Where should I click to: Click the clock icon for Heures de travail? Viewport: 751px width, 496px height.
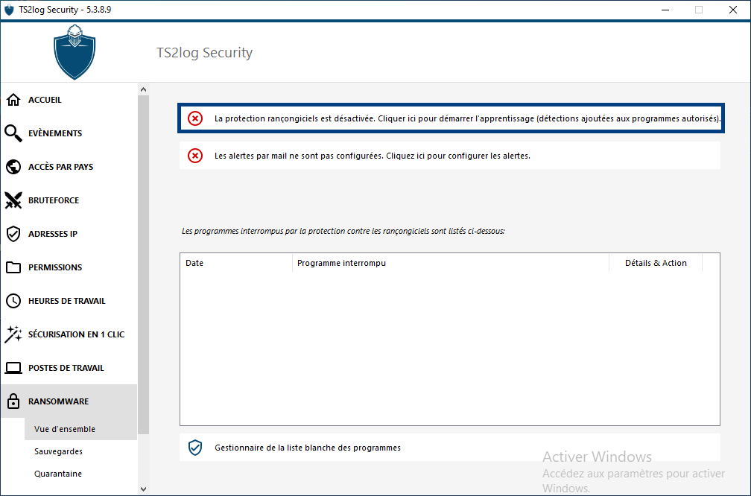[x=13, y=301]
